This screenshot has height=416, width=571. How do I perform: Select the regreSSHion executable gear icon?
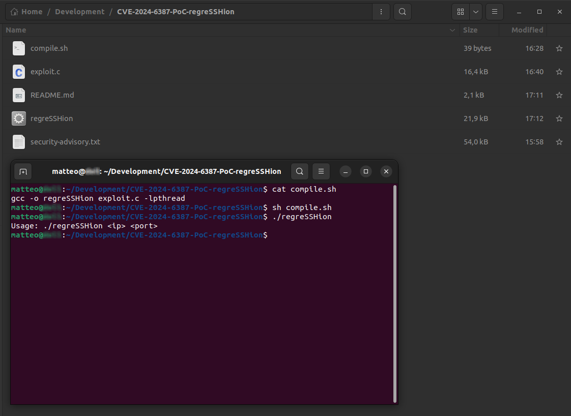point(18,118)
